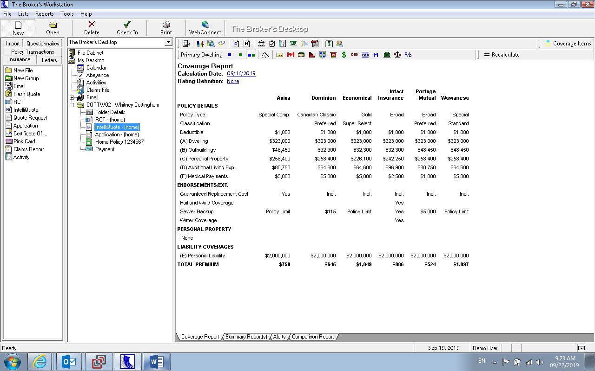Click the red DED deductible icon
This screenshot has height=371, width=595.
tap(355, 55)
